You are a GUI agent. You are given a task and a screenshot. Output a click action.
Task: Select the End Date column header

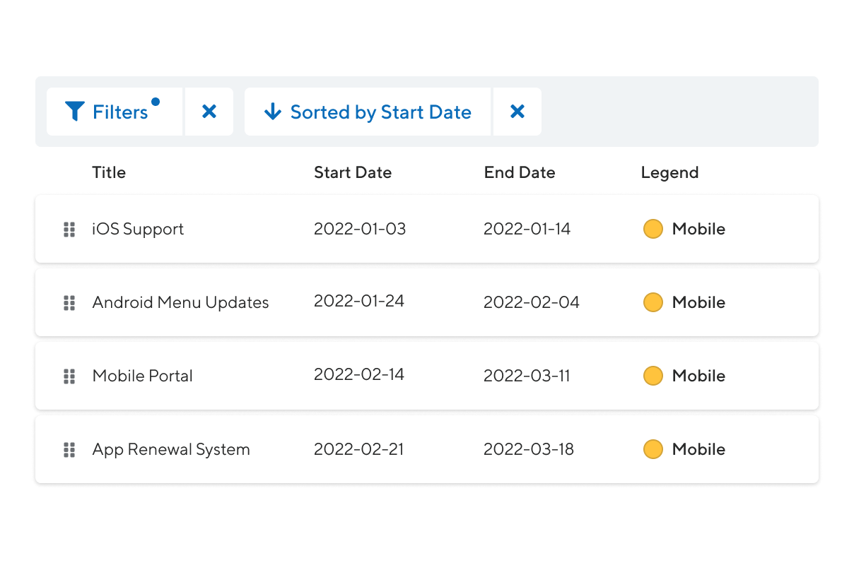(520, 172)
